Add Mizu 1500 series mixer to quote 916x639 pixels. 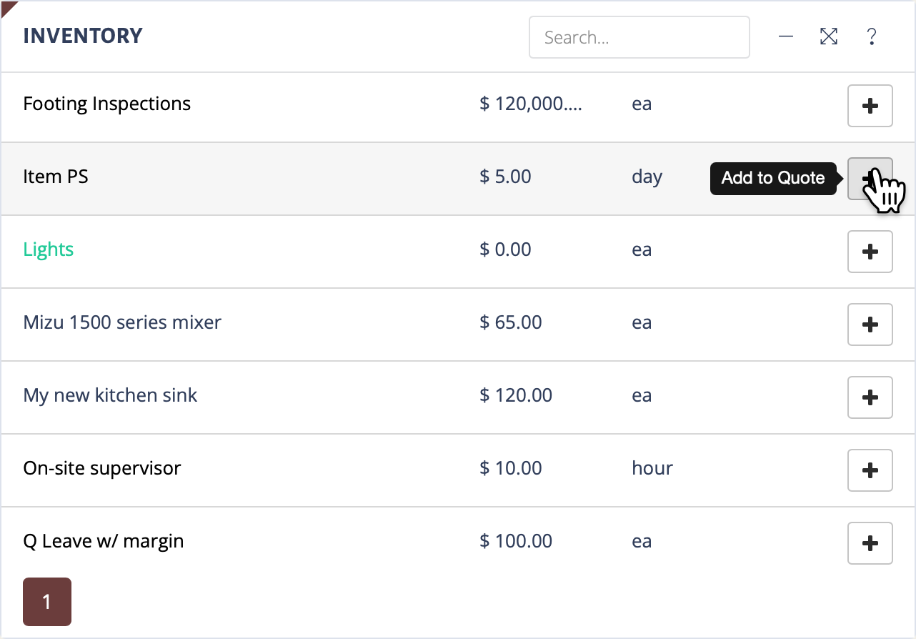[870, 325]
